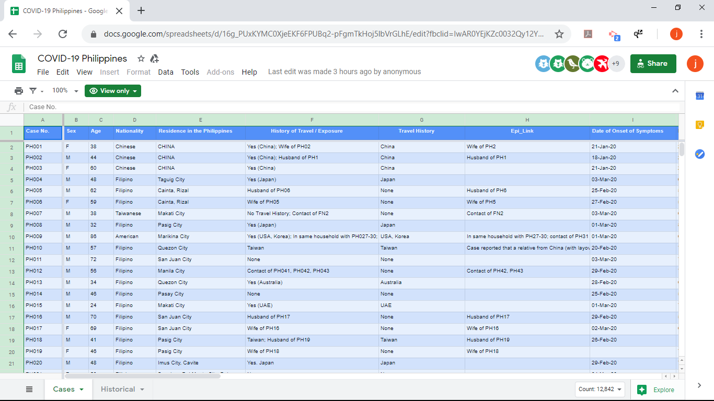
Task: Open Google Keep side panel icon
Action: point(700,125)
